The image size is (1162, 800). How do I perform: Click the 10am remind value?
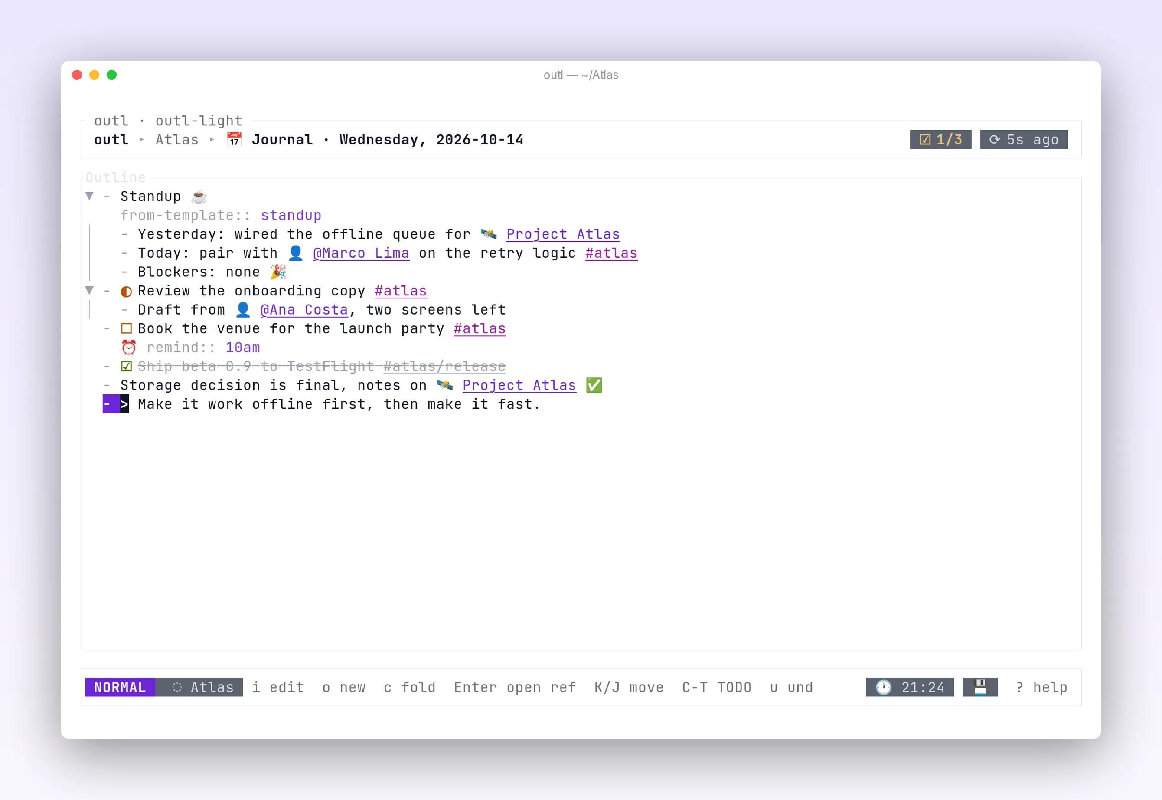(243, 348)
